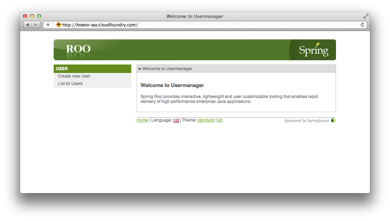This screenshot has height=221, width=390.
Task: Click the Spring logo in banner
Action: [x=314, y=50]
